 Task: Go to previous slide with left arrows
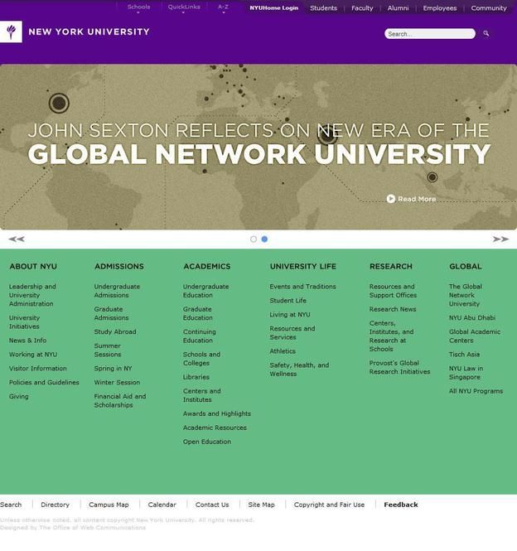pos(17,239)
